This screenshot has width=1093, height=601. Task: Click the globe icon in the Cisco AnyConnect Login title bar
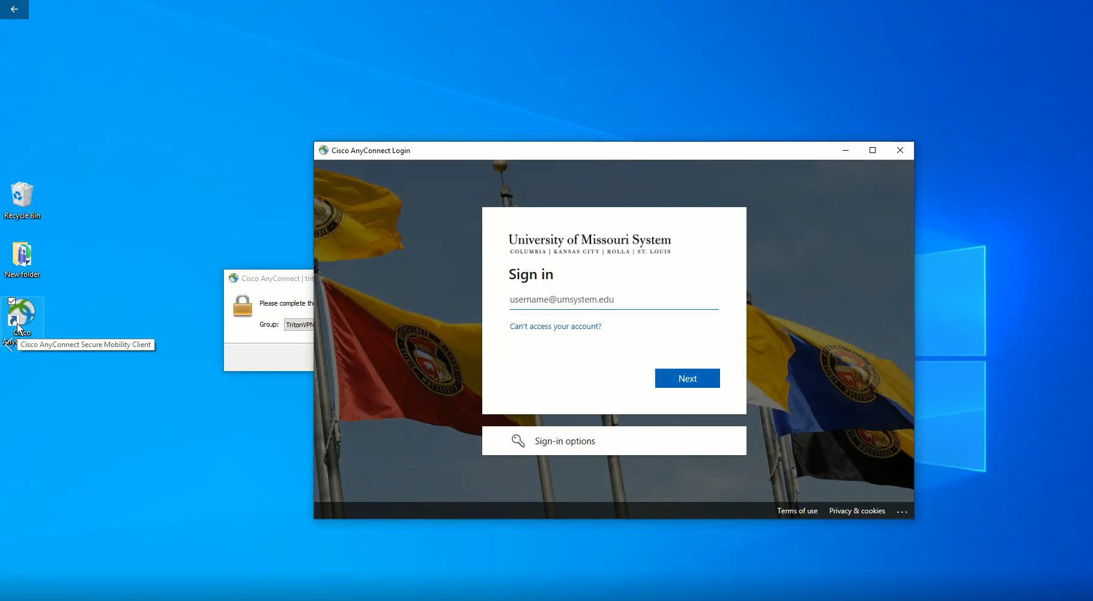pos(324,151)
